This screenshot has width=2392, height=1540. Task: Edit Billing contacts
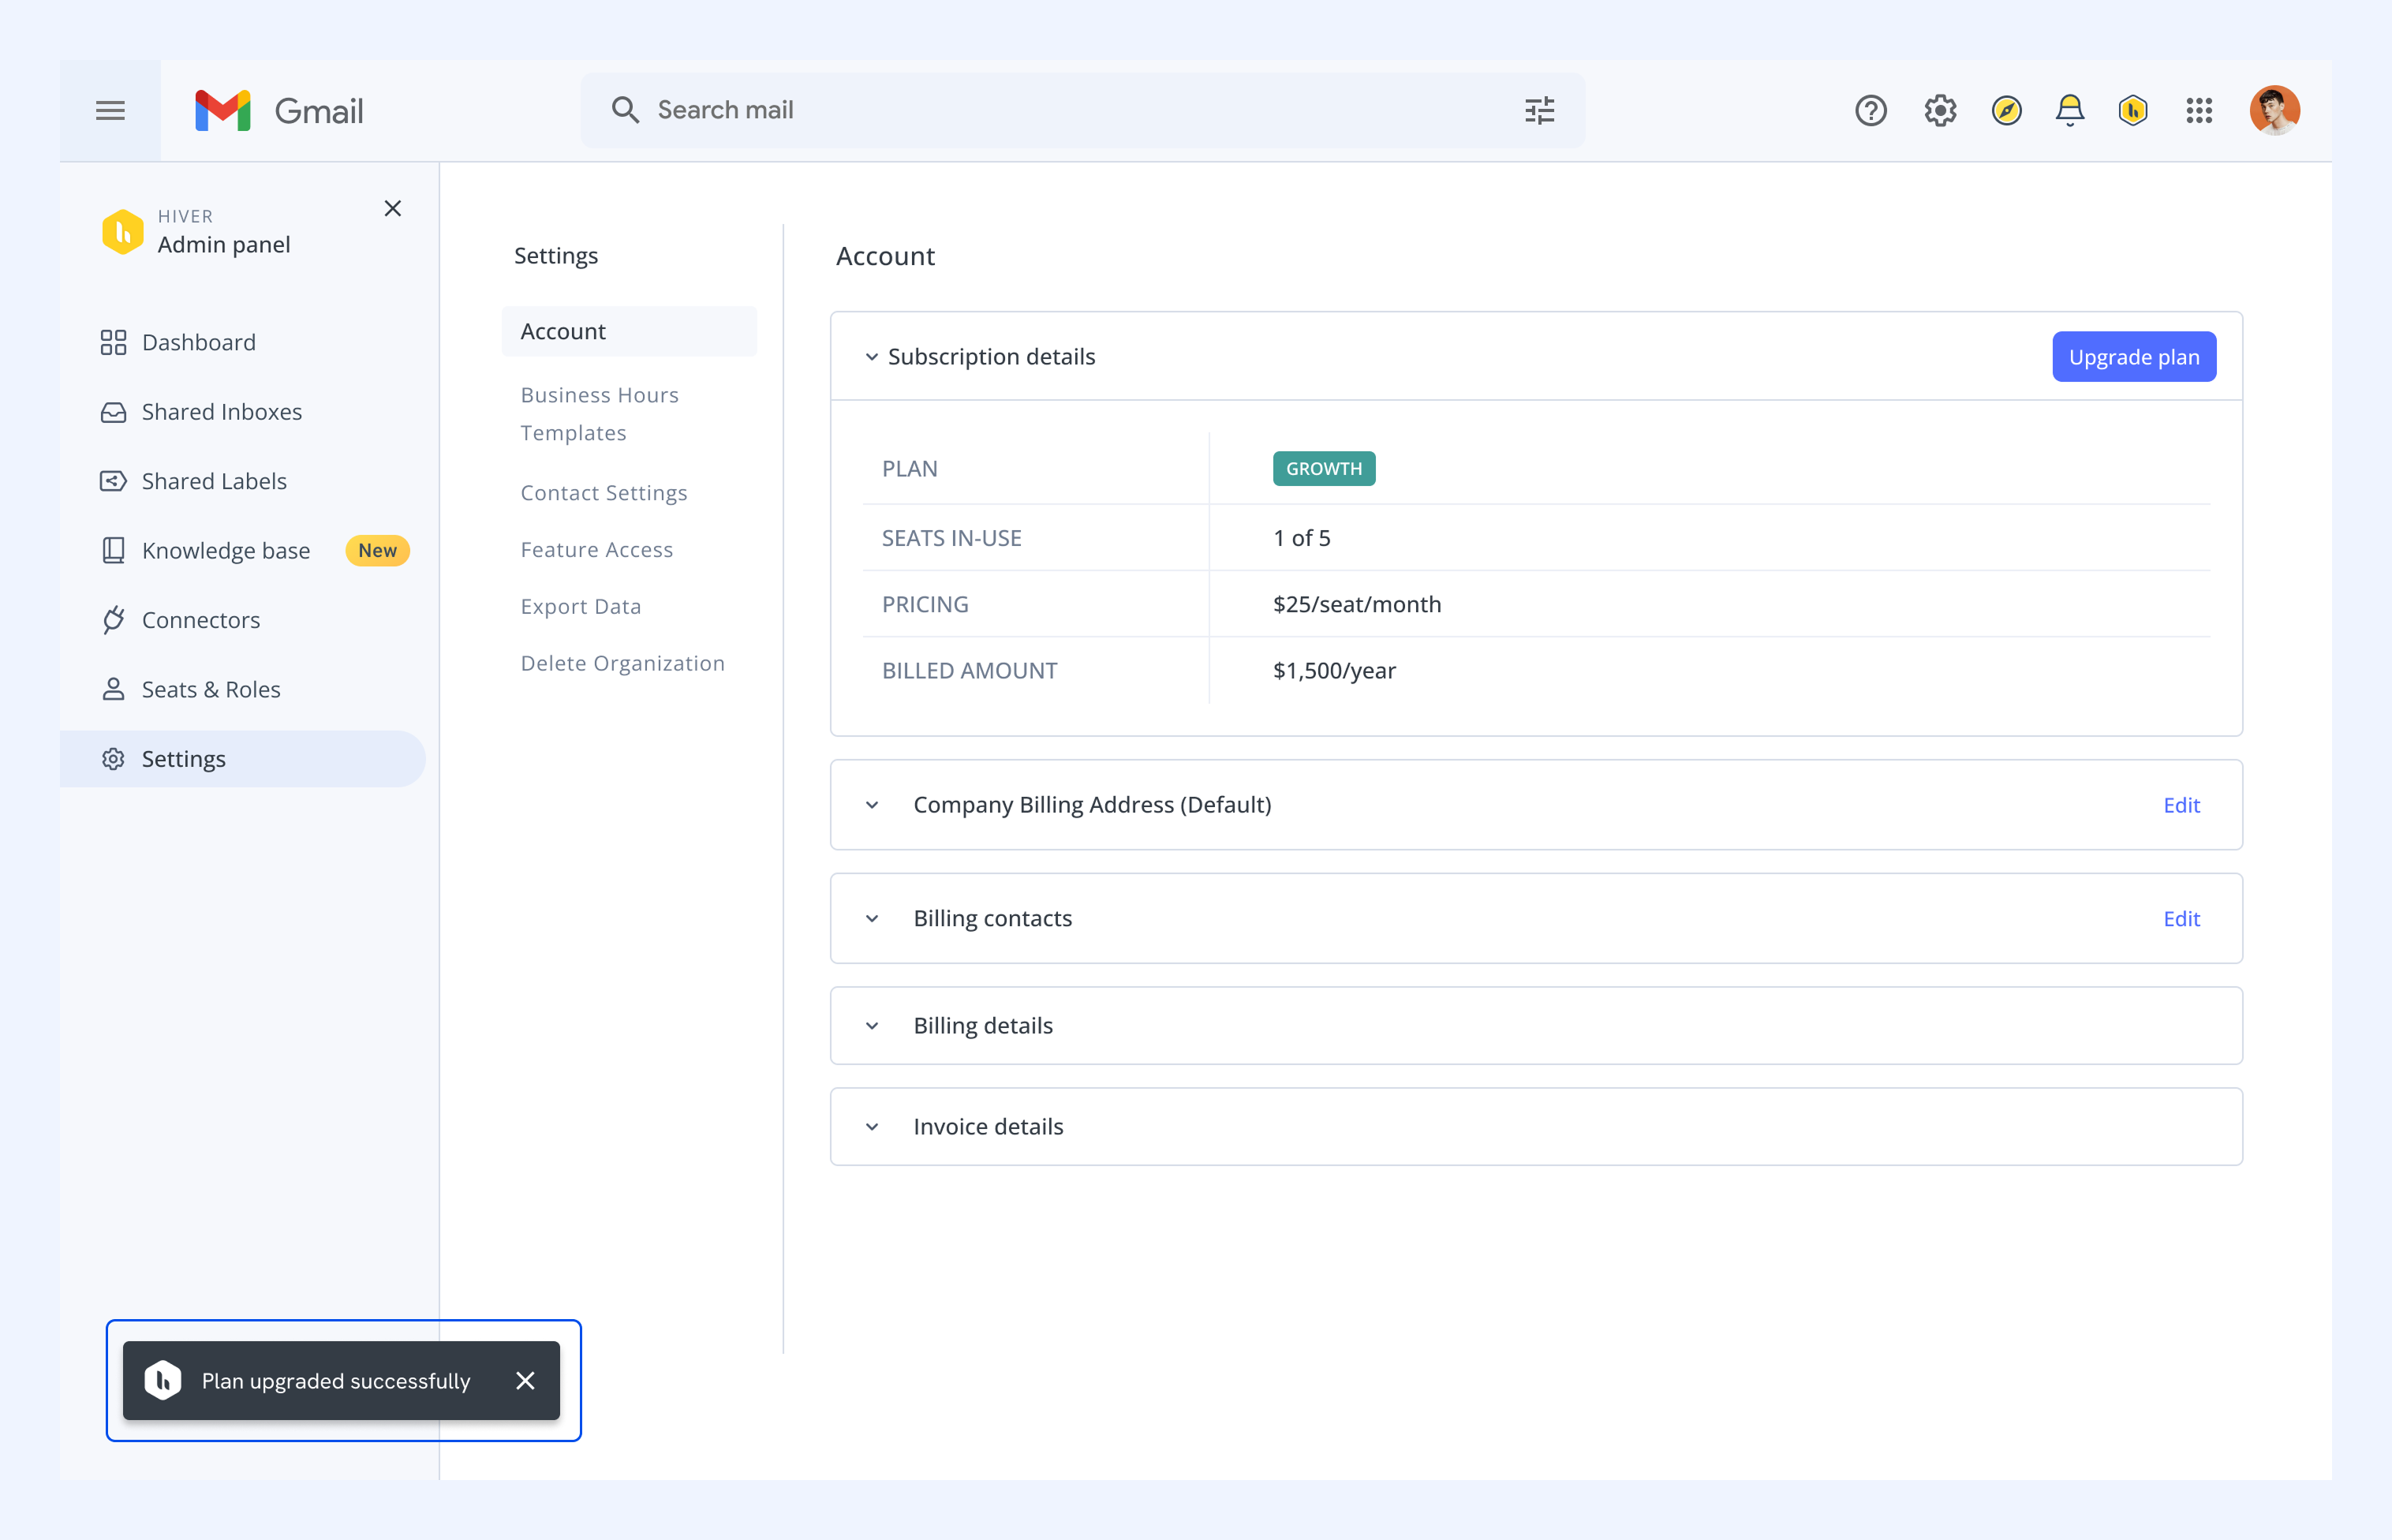[2181, 918]
